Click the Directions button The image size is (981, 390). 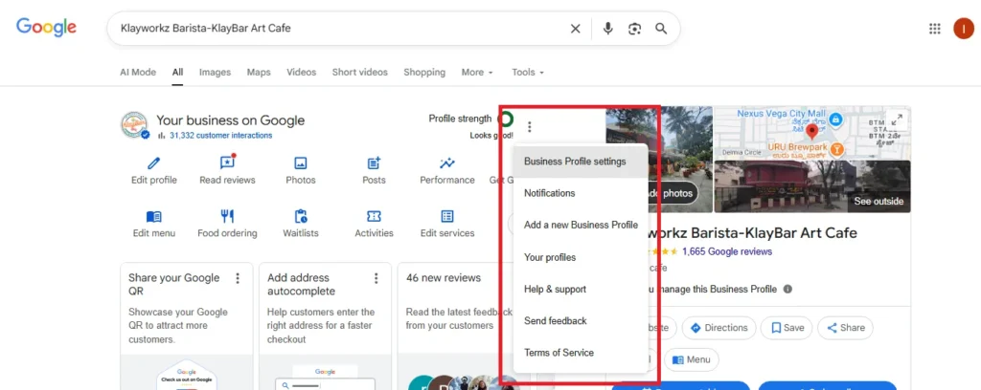719,328
